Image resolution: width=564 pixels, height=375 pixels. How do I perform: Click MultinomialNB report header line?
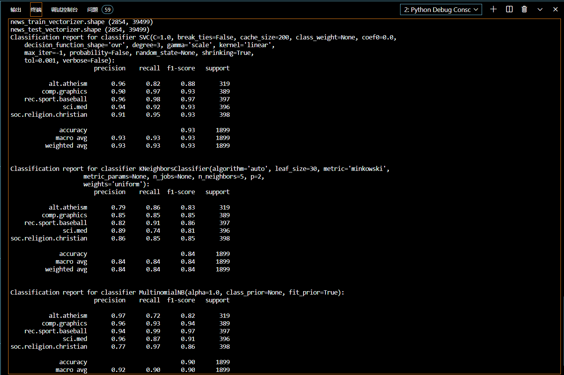tap(177, 293)
